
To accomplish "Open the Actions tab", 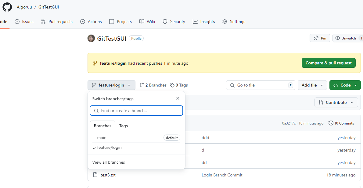I will [91, 22].
